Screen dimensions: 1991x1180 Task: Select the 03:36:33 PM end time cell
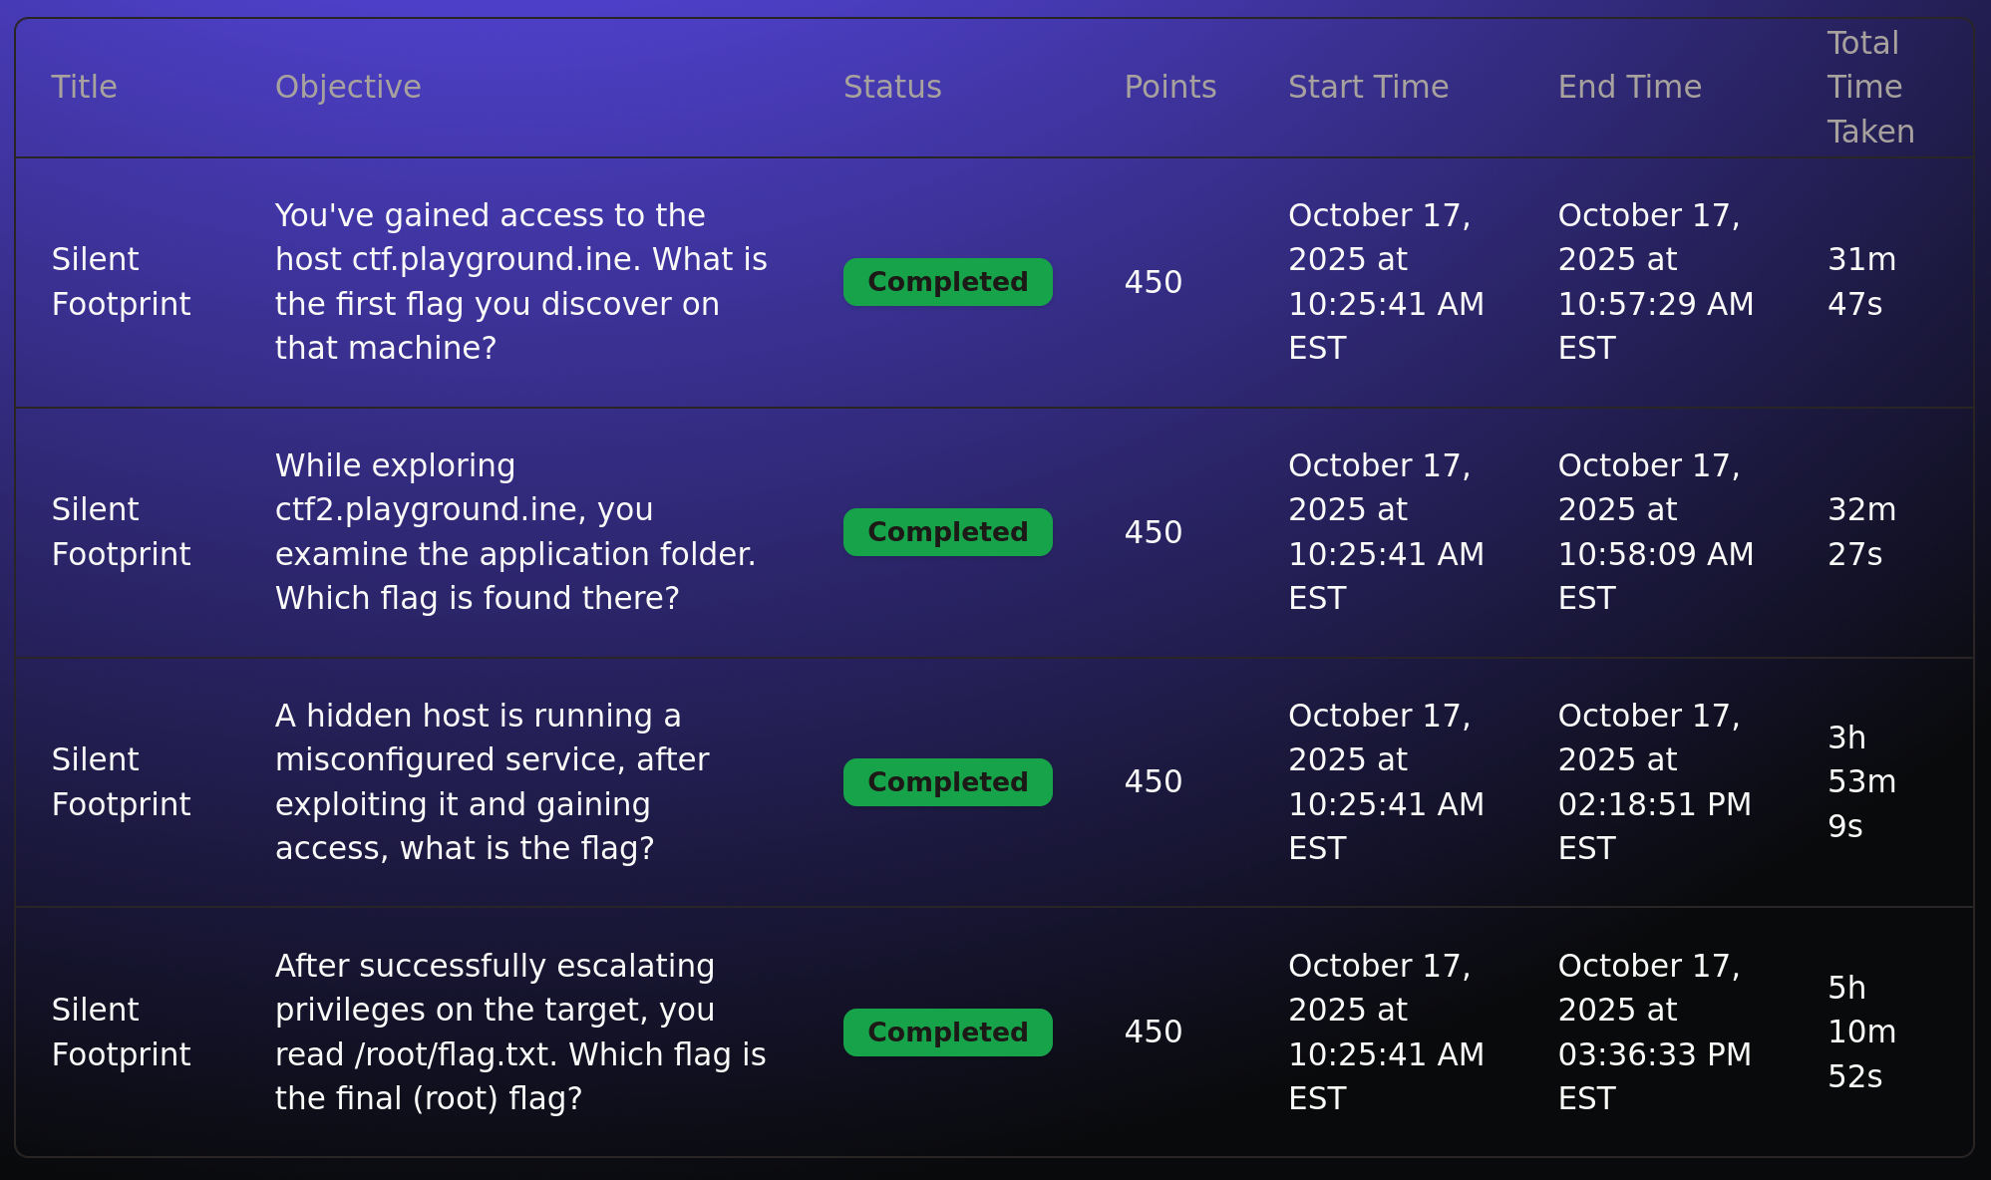tap(1654, 1032)
